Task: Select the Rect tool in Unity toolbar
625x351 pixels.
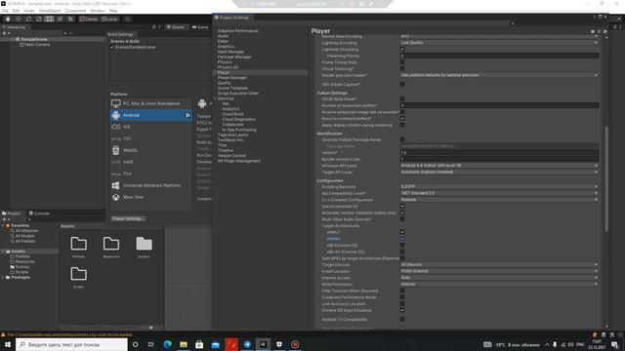Action: click(49, 19)
